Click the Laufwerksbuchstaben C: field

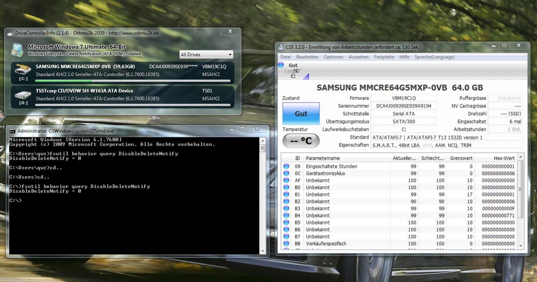[x=404, y=129]
